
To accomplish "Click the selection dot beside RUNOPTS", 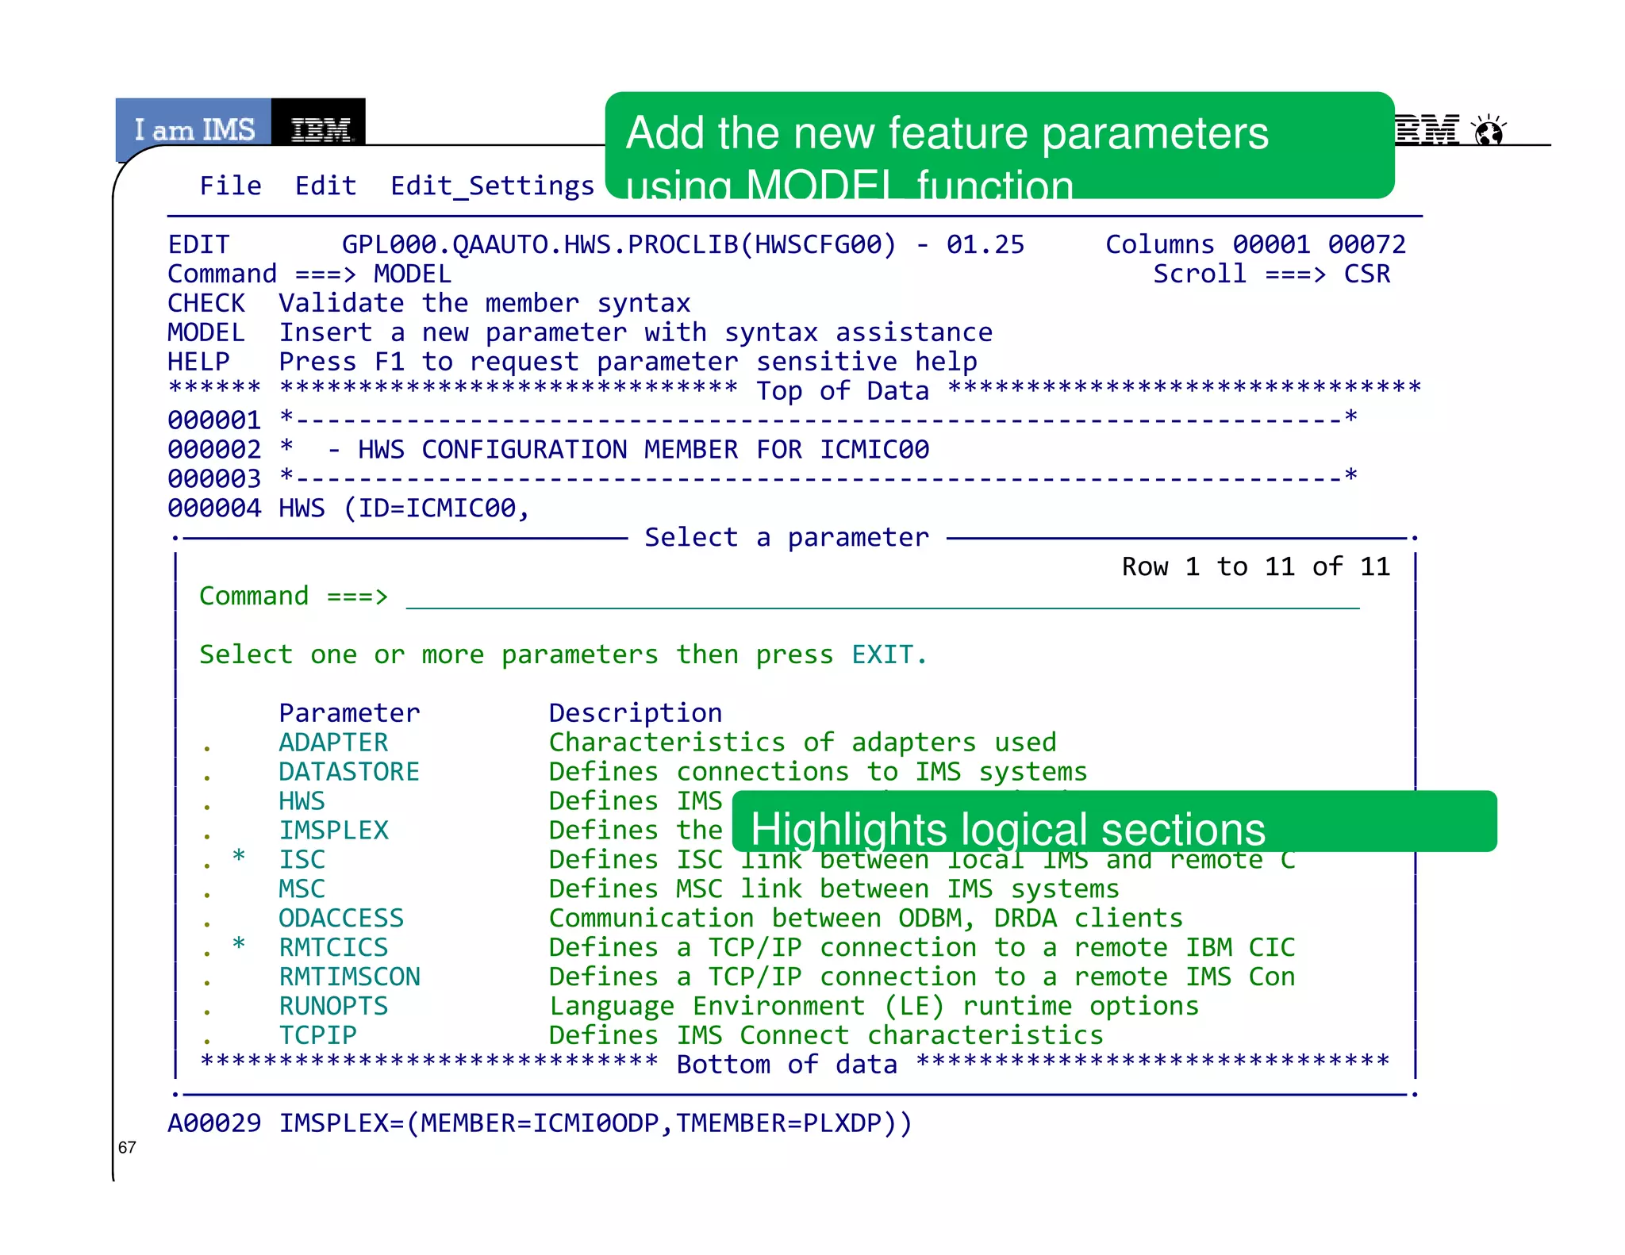I will [206, 1012].
